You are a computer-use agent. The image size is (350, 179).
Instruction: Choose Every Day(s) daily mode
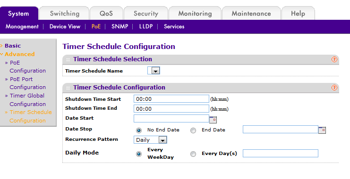[193, 154]
